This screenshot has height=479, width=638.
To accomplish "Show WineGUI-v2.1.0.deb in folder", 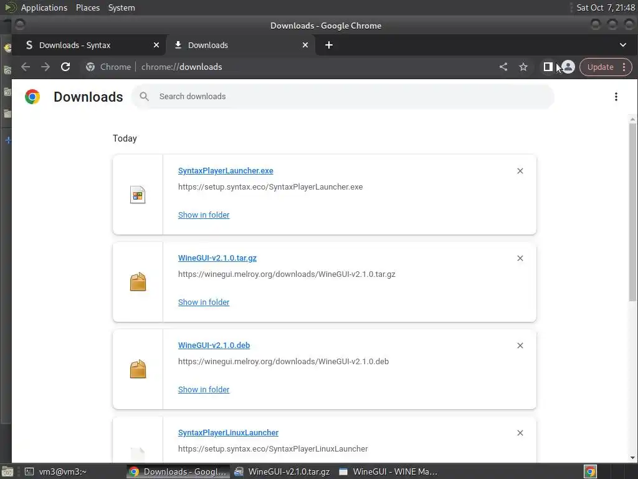I will [204, 389].
